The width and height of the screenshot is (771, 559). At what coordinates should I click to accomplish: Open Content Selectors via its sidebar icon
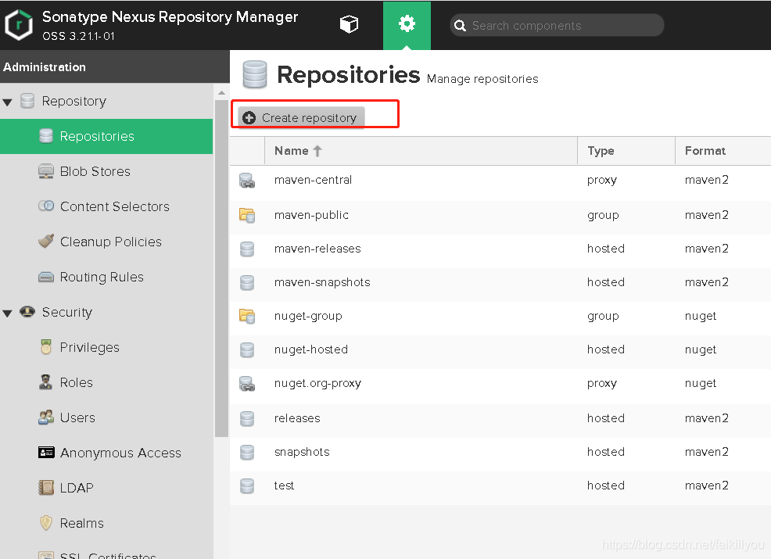[46, 206]
